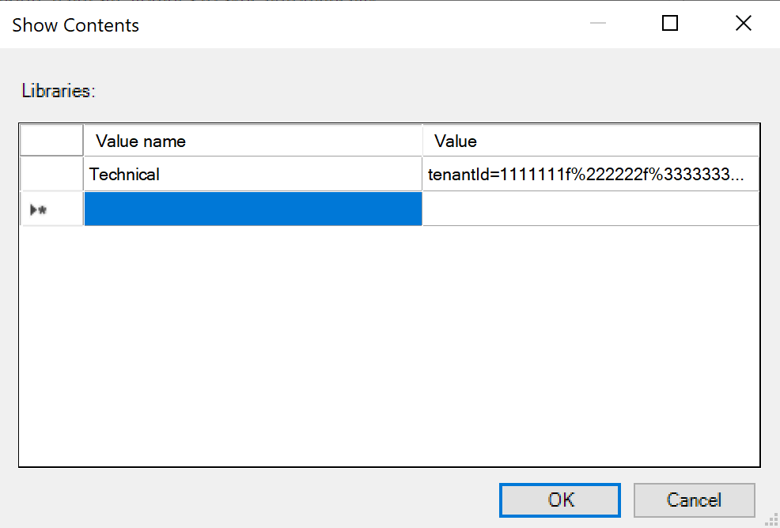Maximize the Show Contents dialog
Screen dimensions: 780x528
(x=670, y=23)
